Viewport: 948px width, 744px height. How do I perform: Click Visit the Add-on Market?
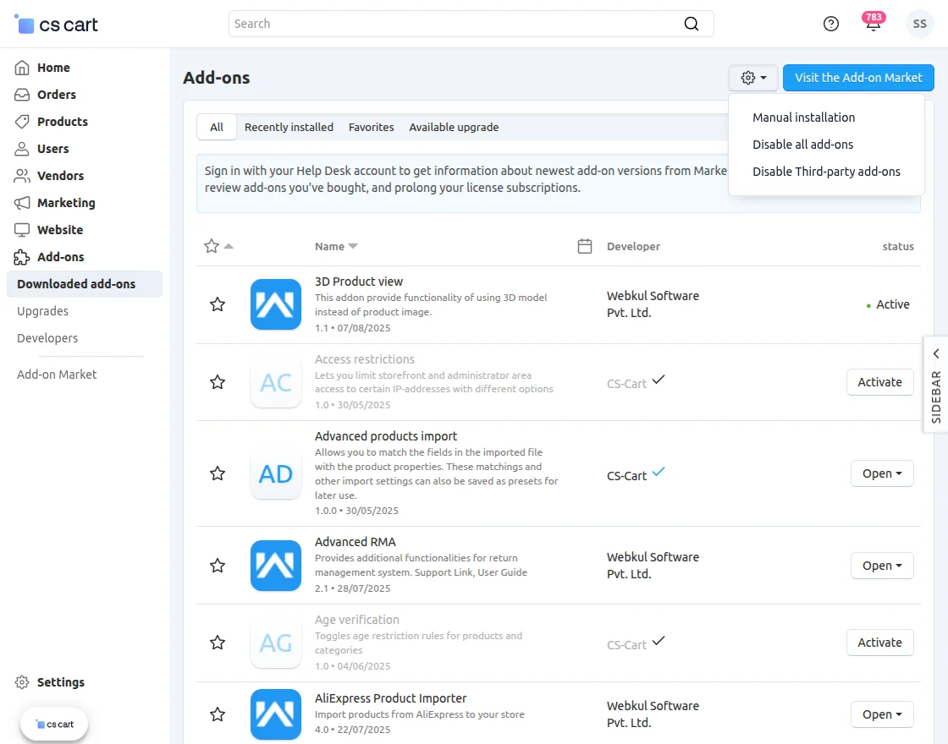coord(858,77)
